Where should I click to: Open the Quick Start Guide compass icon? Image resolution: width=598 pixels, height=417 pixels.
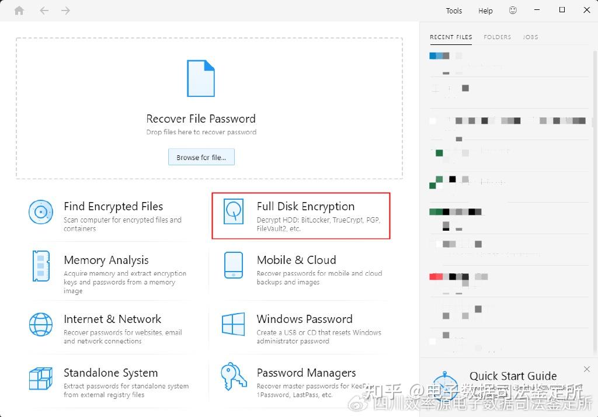[x=444, y=376]
